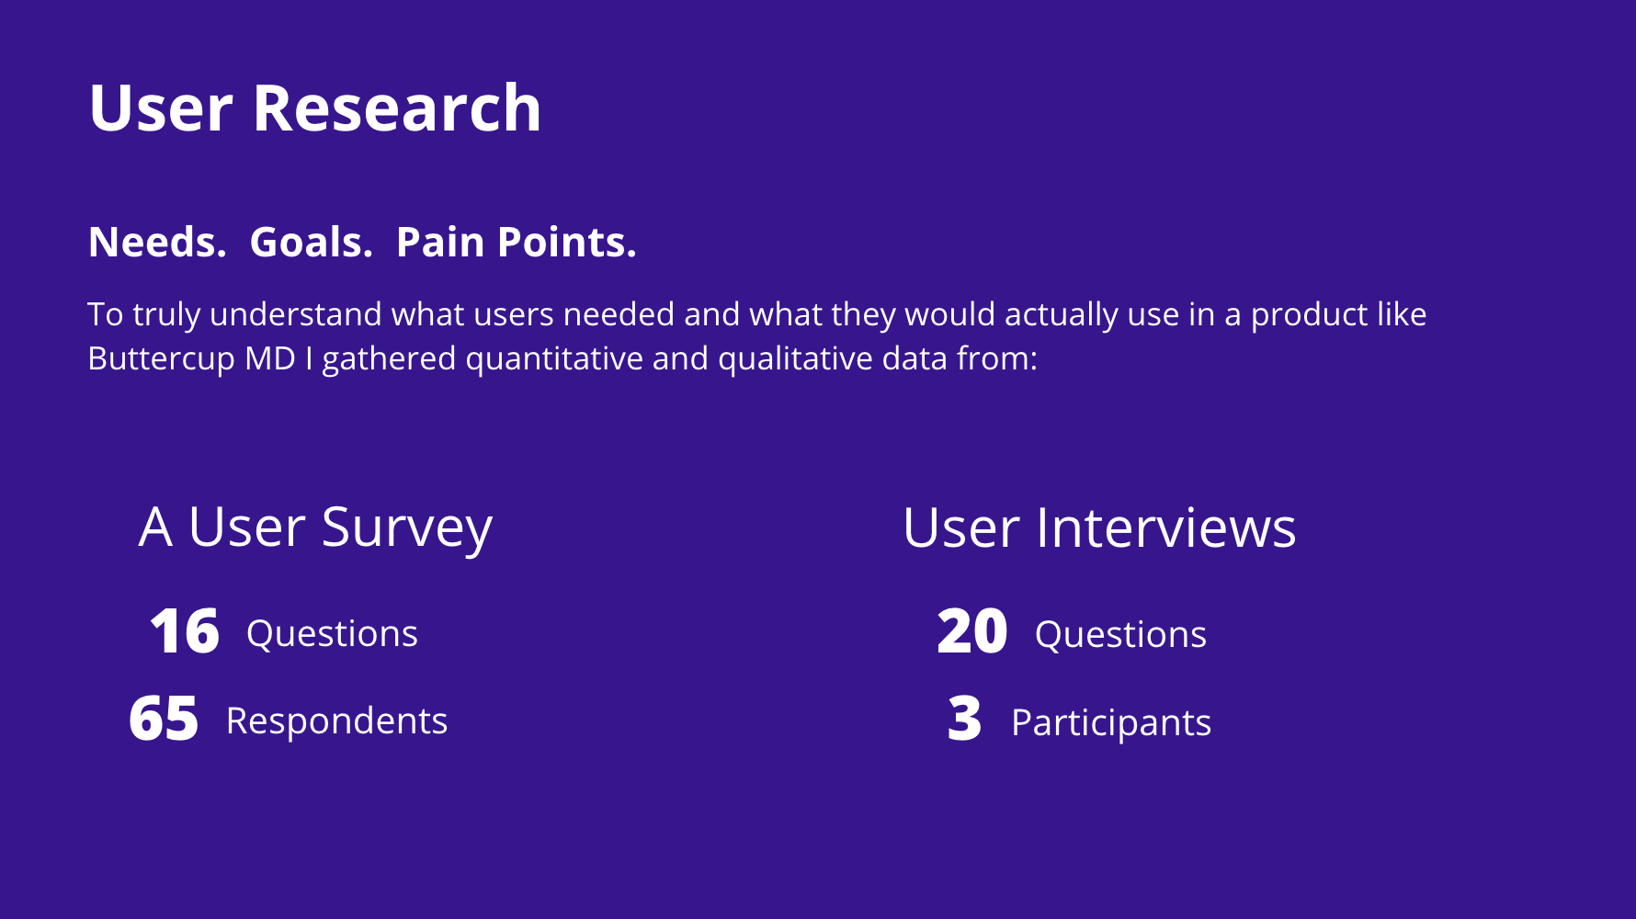
Task: Click the number 3 statistic
Action: tap(965, 720)
